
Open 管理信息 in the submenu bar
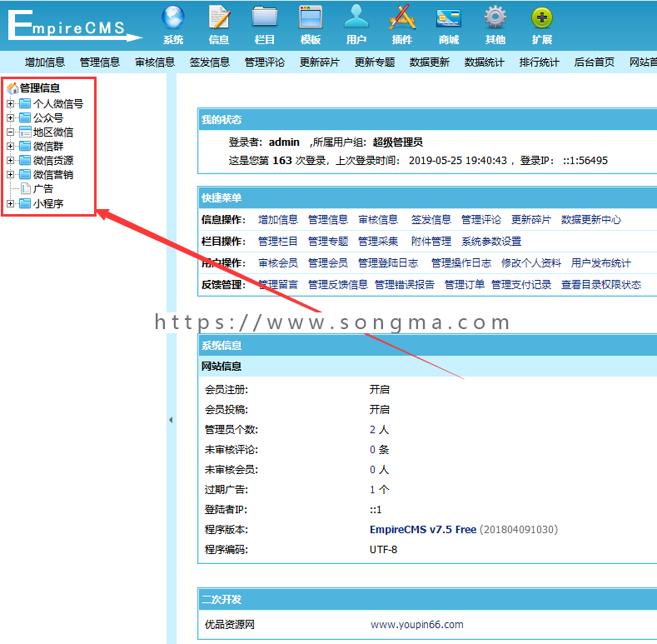[100, 62]
